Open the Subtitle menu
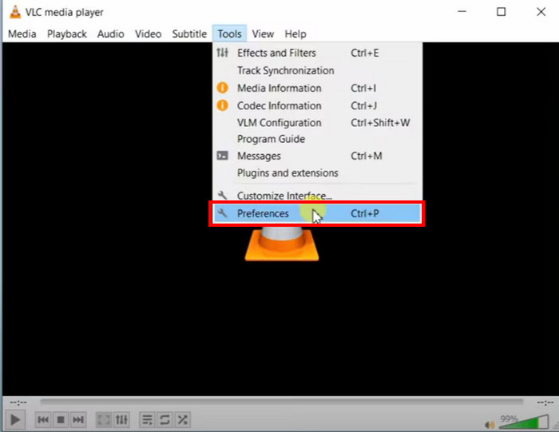The height and width of the screenshot is (432, 559). coord(190,34)
